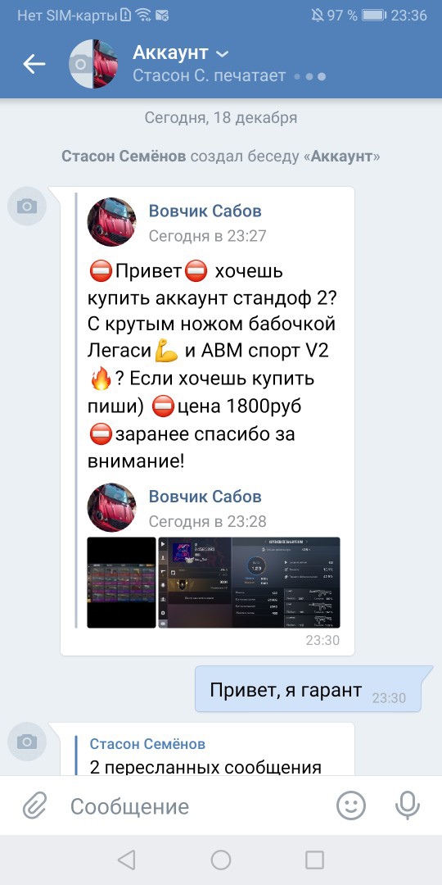442x885 pixels.
Task: Expand the Аккаунт title dropdown chevron
Action: click(222, 54)
